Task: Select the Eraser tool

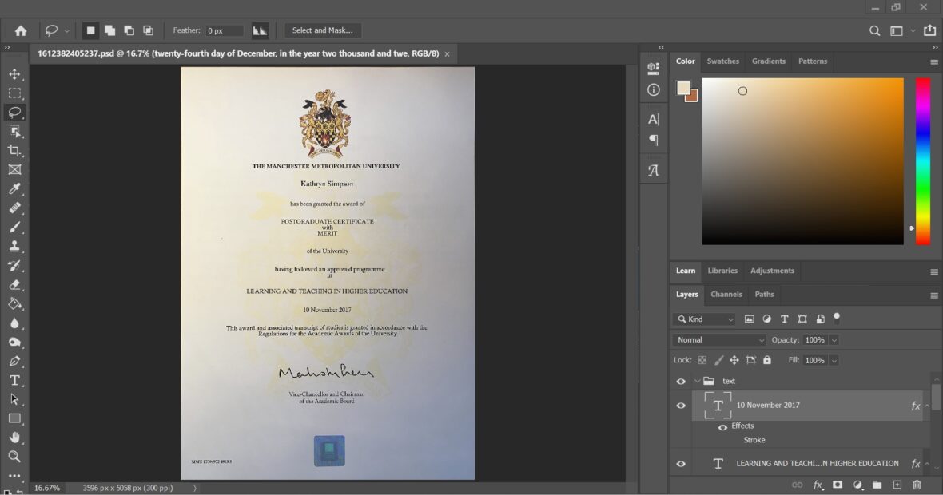Action: (x=14, y=285)
